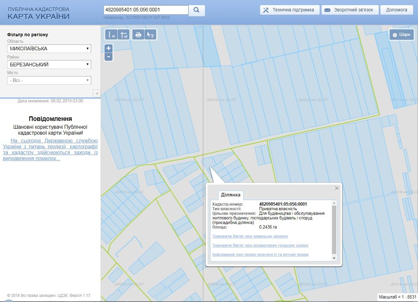Click the popup's vertical scrollbar
Viewport: 418px width, 302px height.
coord(333,229)
